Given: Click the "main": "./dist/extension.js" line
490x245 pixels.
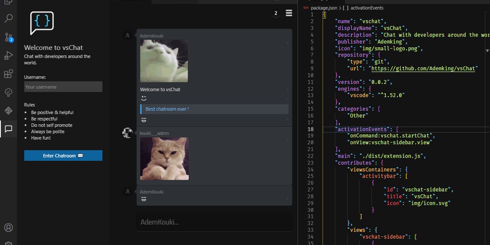Looking at the screenshot, I should pos(380,156).
